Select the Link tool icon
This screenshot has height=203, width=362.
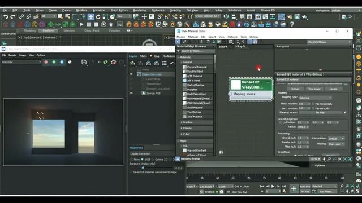(x=21, y=16)
